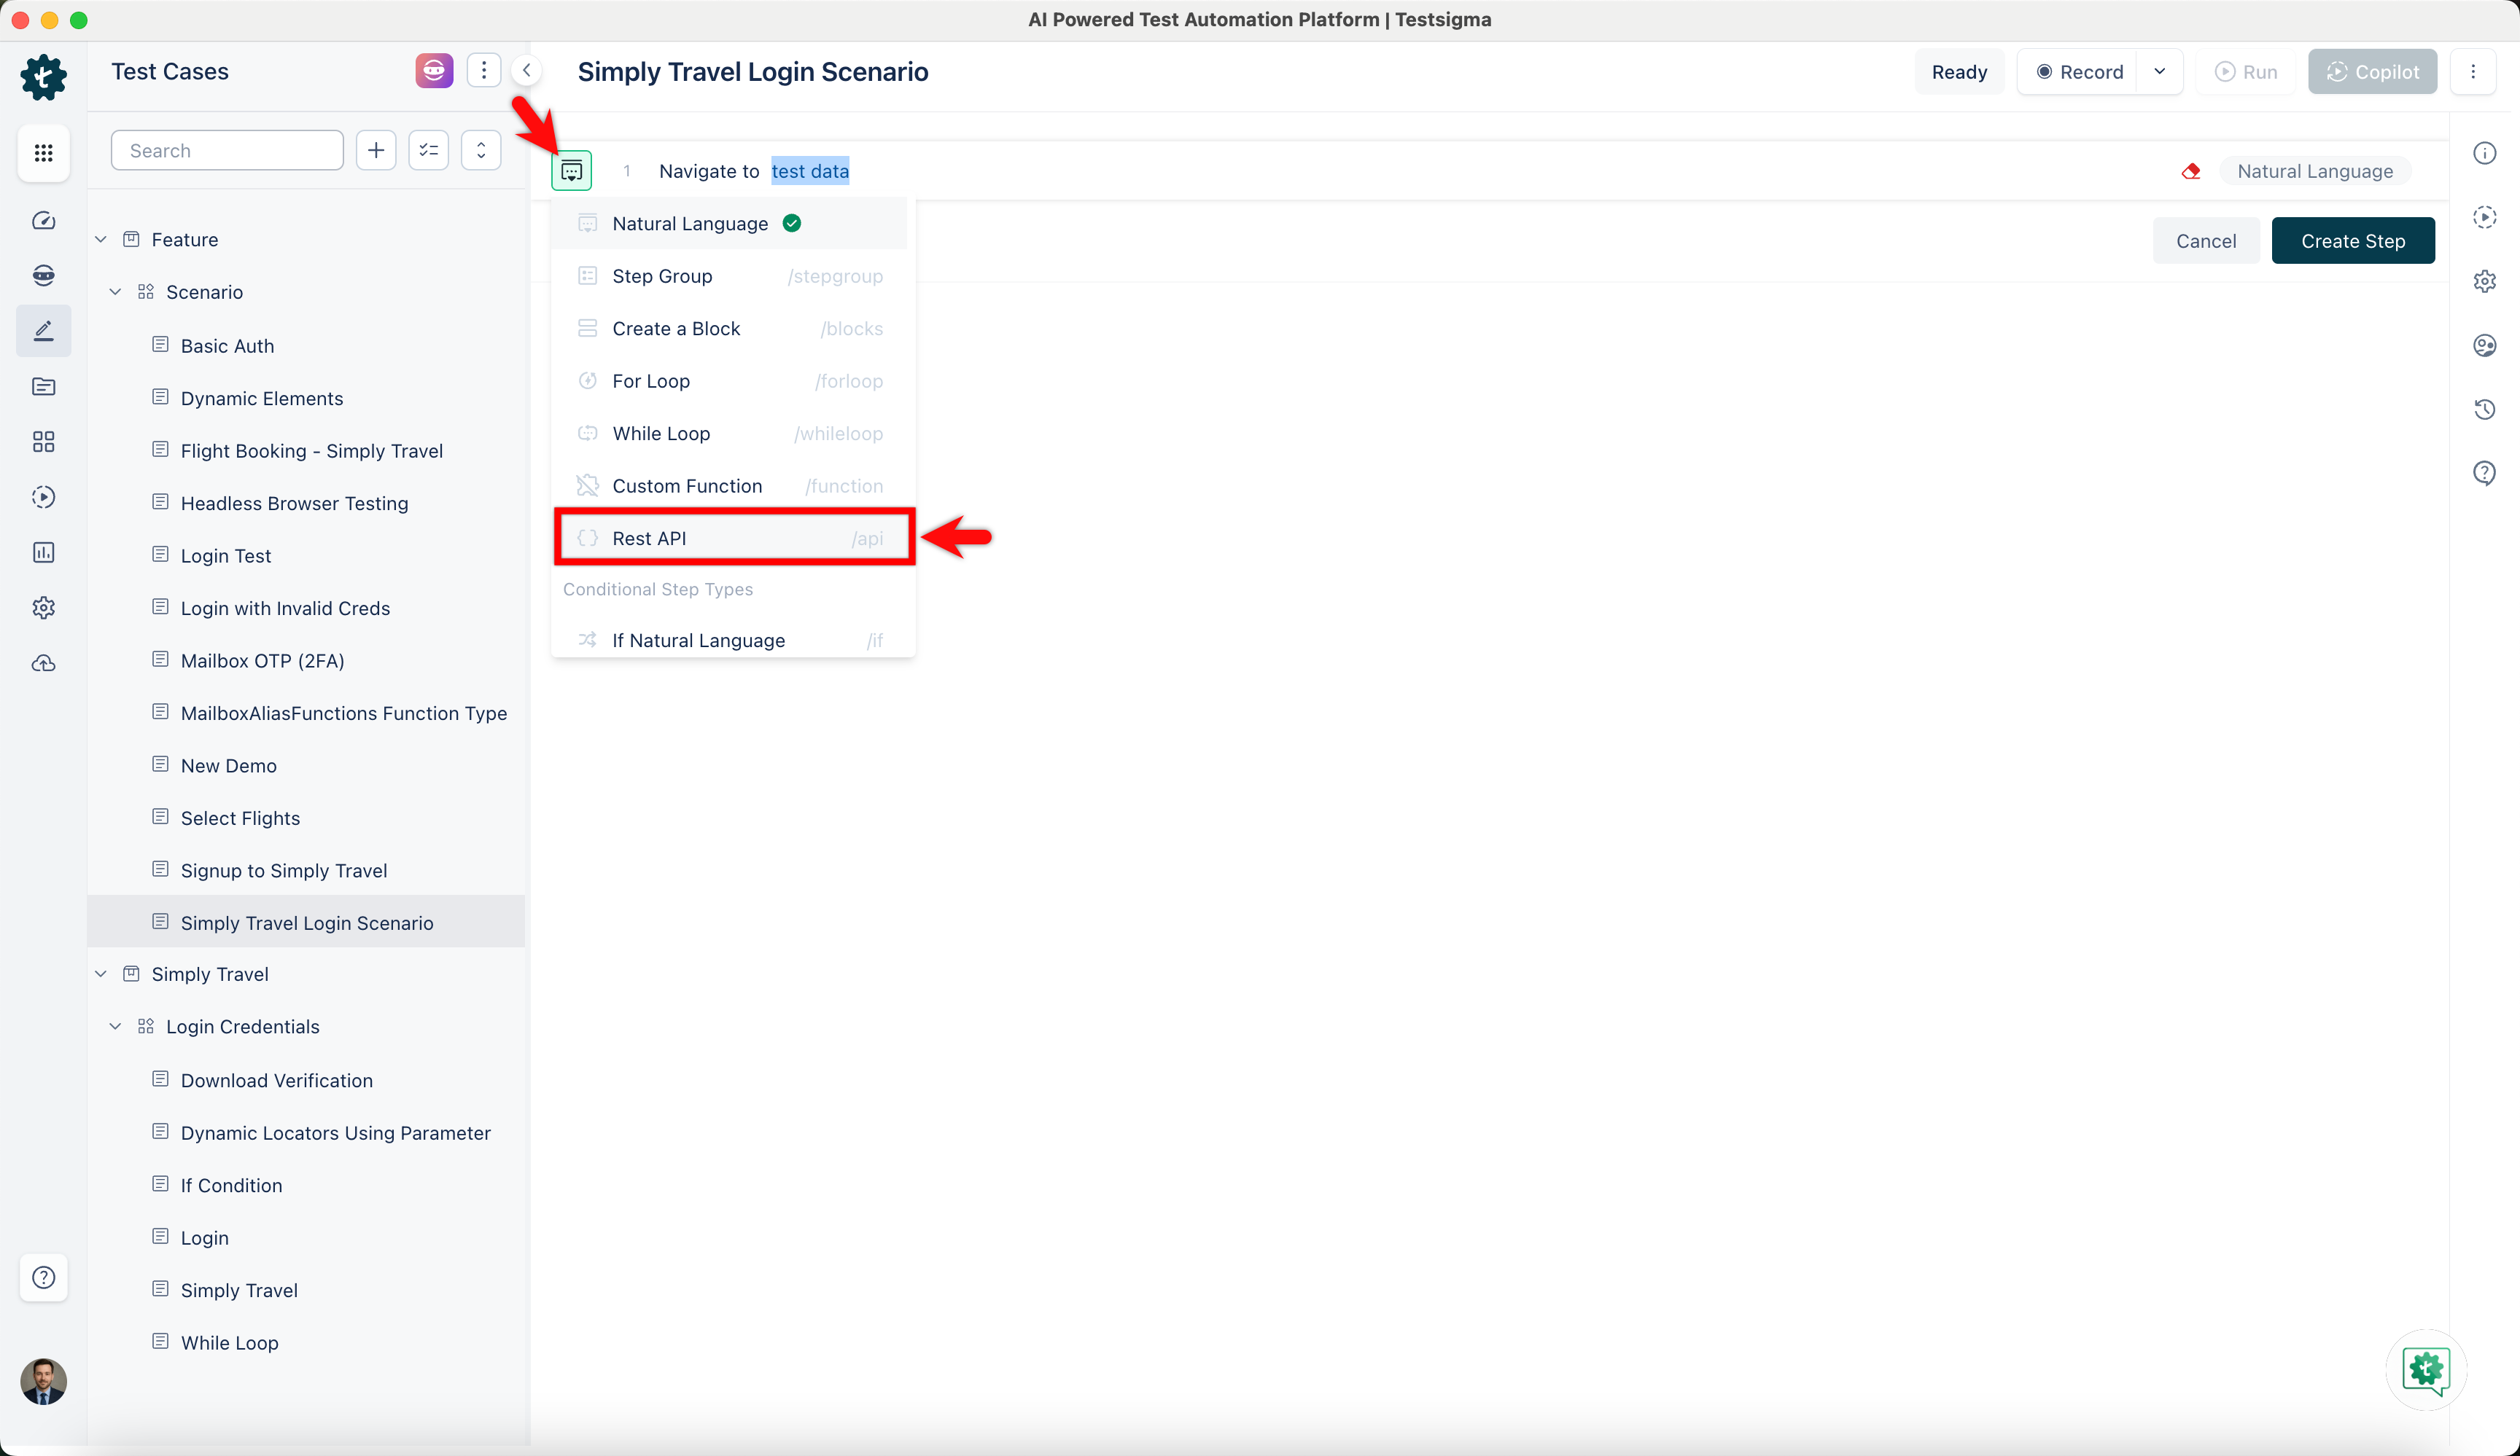2520x1456 pixels.
Task: Open the cloud upload icon in sidebar
Action: point(43,664)
